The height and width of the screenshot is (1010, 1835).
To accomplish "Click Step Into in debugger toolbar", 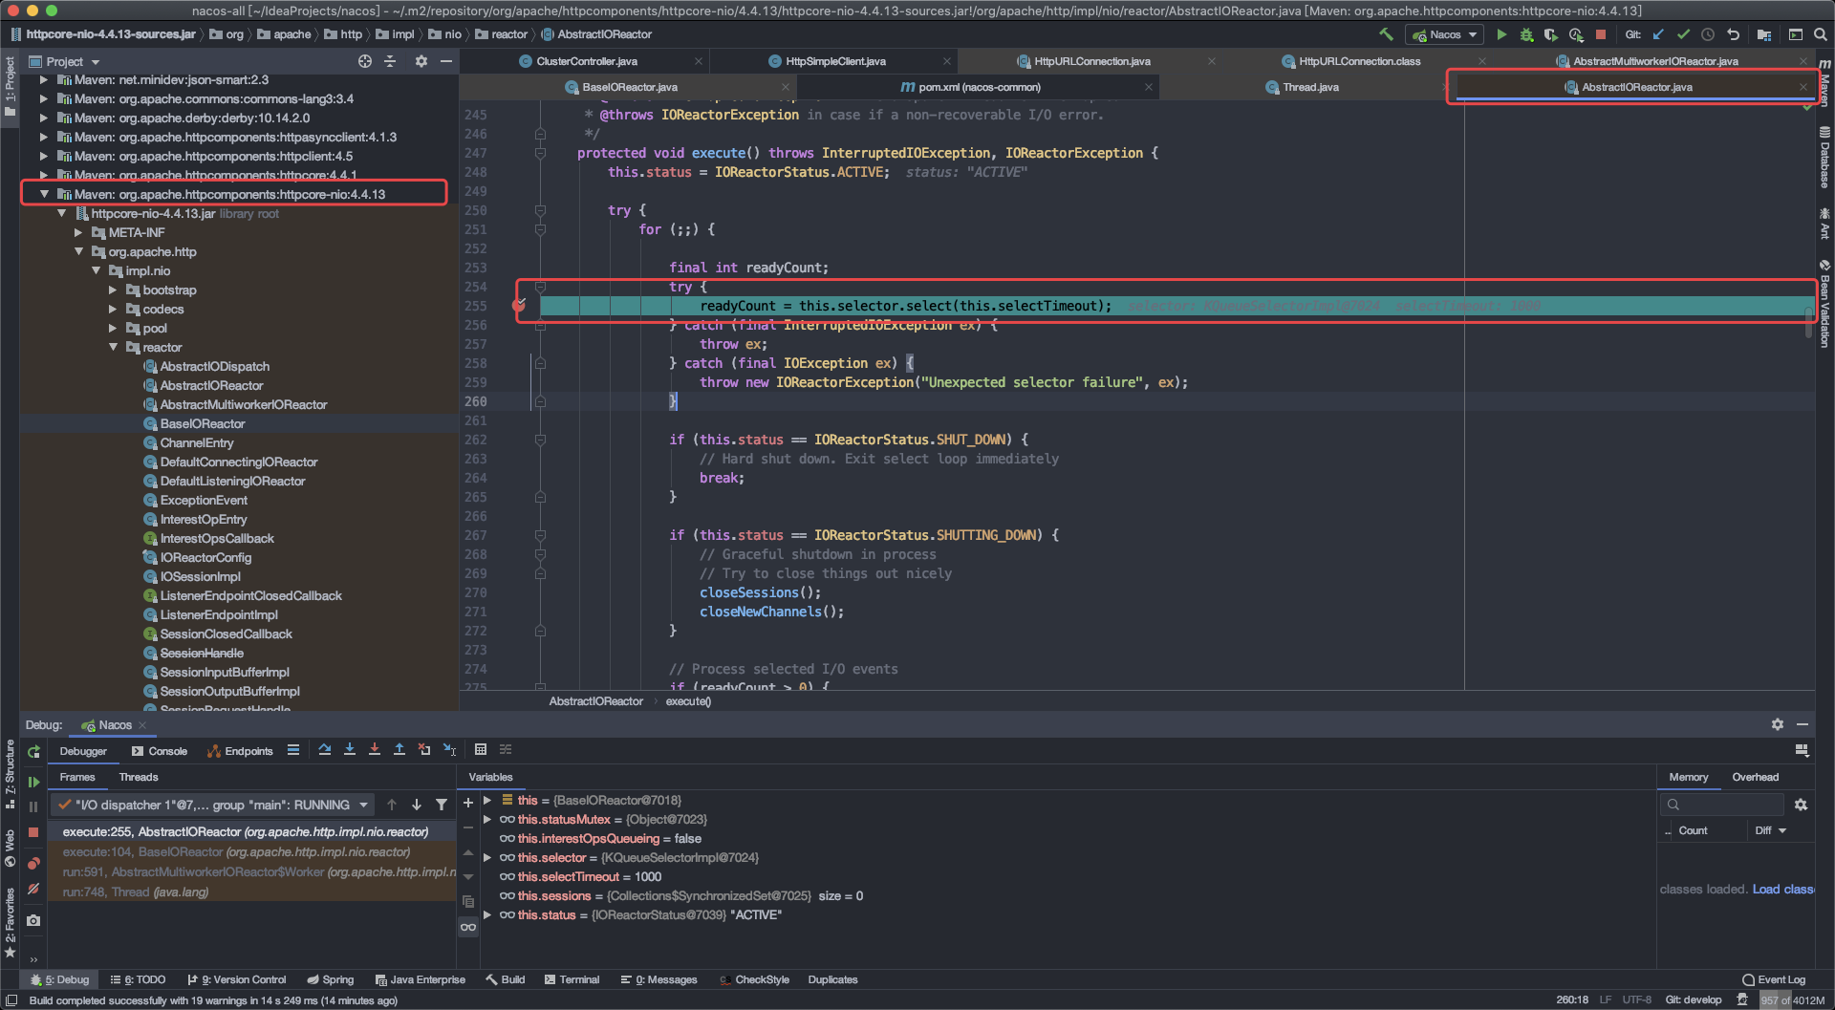I will click(x=350, y=750).
